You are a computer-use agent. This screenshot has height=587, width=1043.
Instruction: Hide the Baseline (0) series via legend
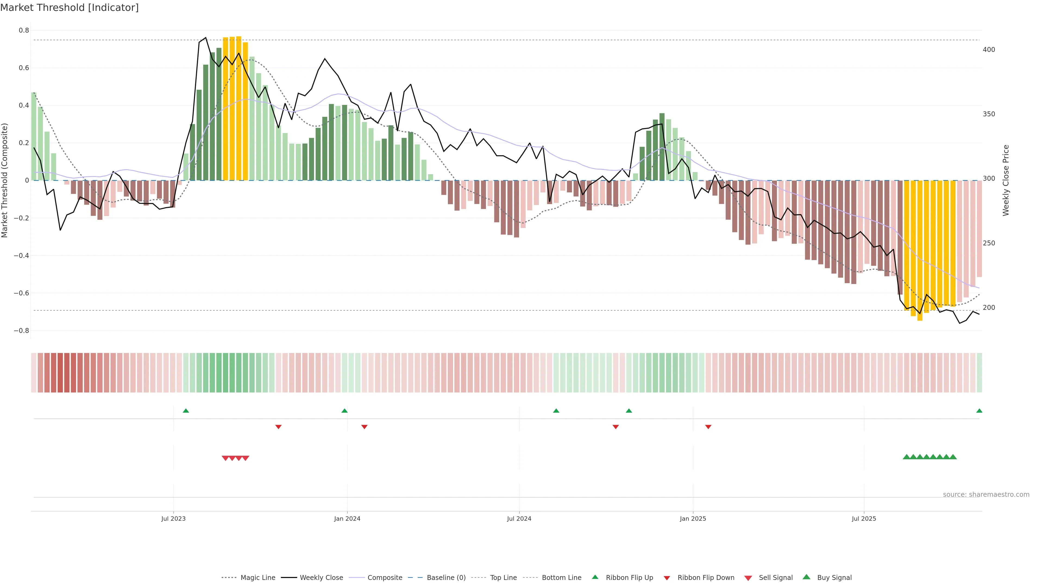tap(446, 578)
